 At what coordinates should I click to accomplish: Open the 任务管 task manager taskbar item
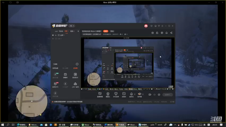click(75, 125)
